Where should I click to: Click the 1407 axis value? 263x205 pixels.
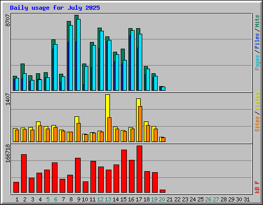[8, 99]
